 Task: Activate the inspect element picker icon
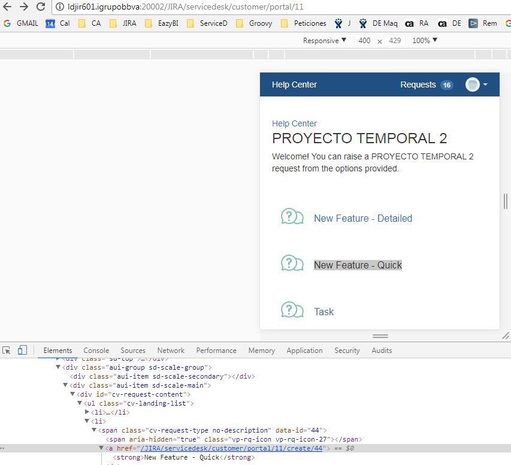(6, 350)
